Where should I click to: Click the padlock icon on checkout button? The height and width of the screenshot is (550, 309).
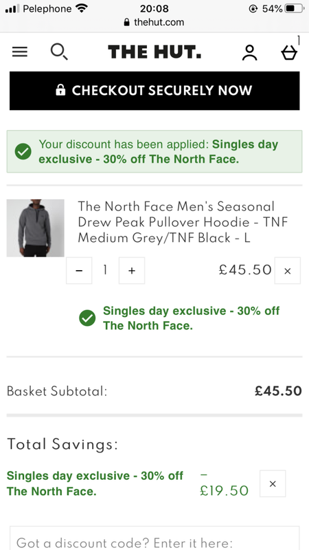[x=60, y=90]
